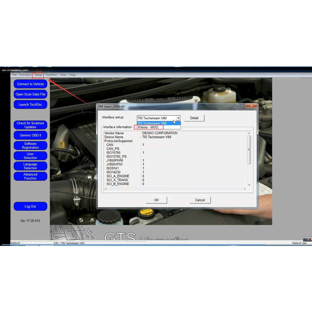The width and height of the screenshot is (312, 312).
Task: Launch TechDoc from the sidebar
Action: 30,105
